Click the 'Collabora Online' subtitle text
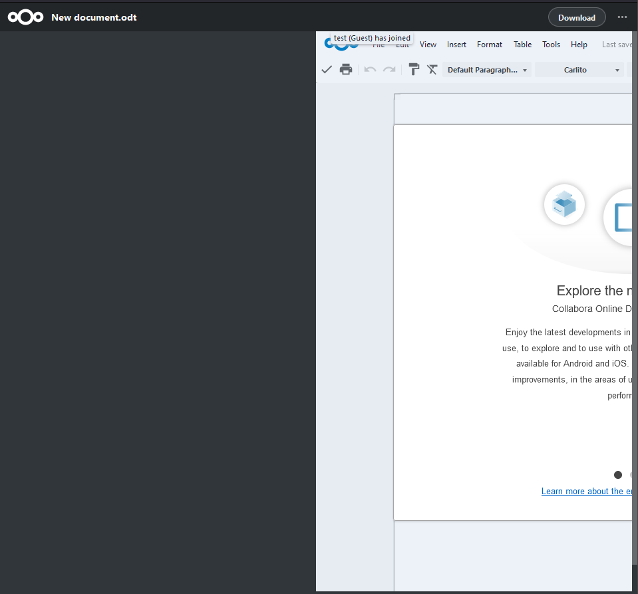Screen dimensions: 638x594 coord(587,309)
